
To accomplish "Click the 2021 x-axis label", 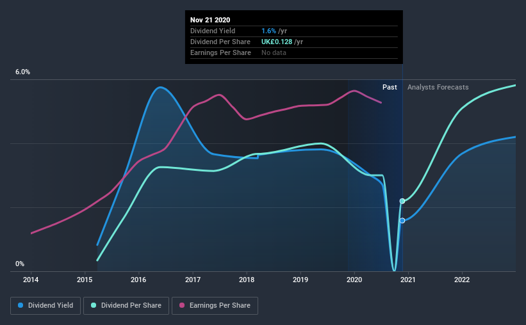I will point(408,280).
